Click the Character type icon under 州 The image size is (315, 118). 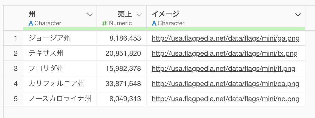click(31, 23)
